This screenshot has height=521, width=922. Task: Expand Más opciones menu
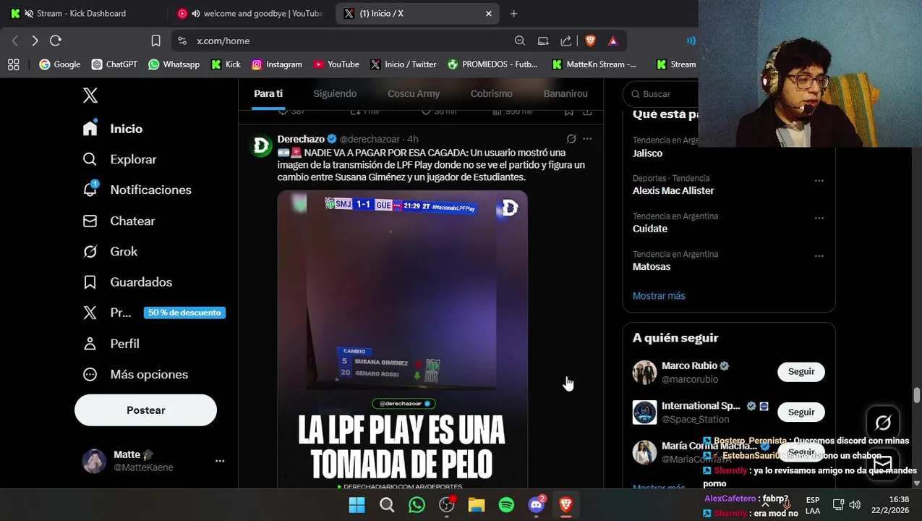click(x=135, y=374)
